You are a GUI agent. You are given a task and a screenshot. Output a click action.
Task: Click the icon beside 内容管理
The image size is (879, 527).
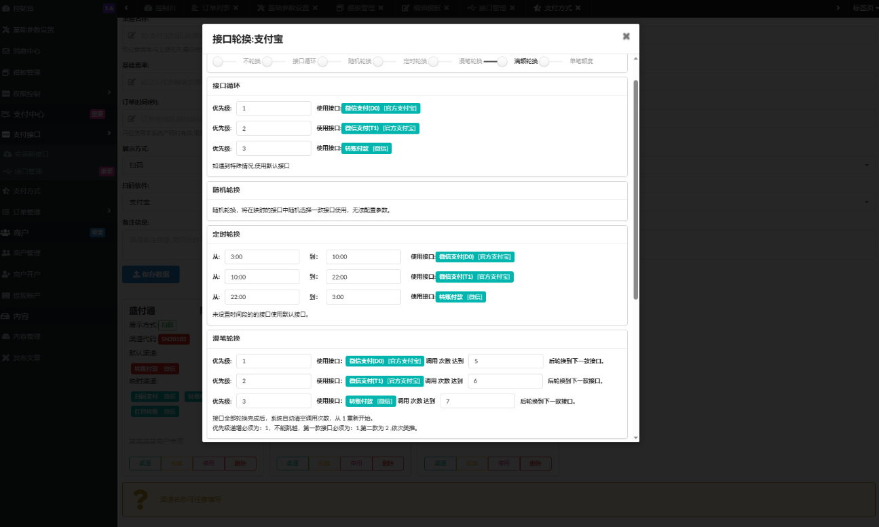[x=6, y=336]
